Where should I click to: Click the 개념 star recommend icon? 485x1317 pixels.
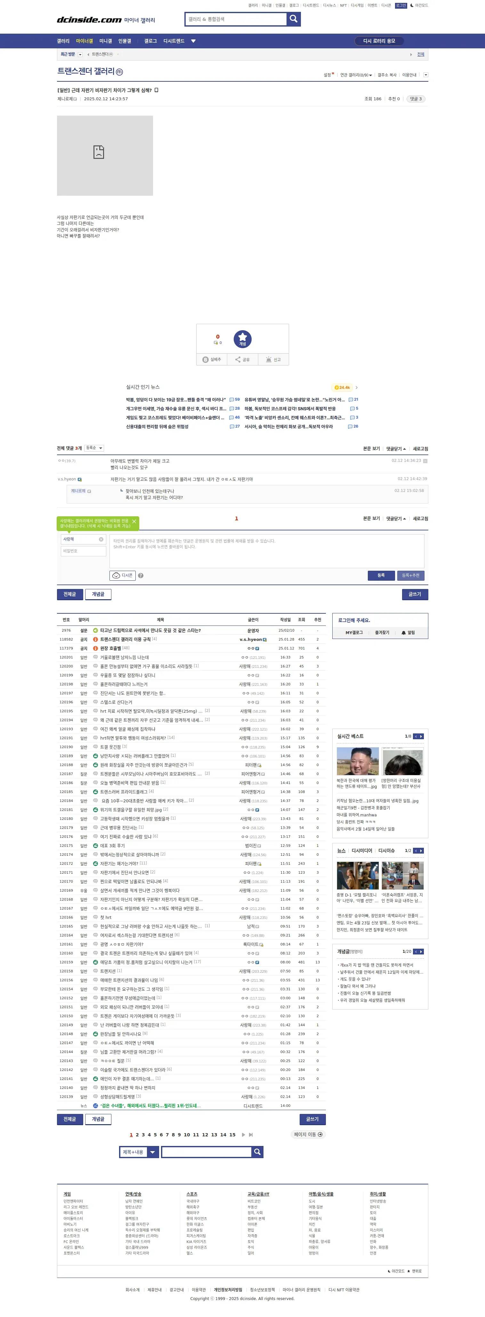(242, 339)
